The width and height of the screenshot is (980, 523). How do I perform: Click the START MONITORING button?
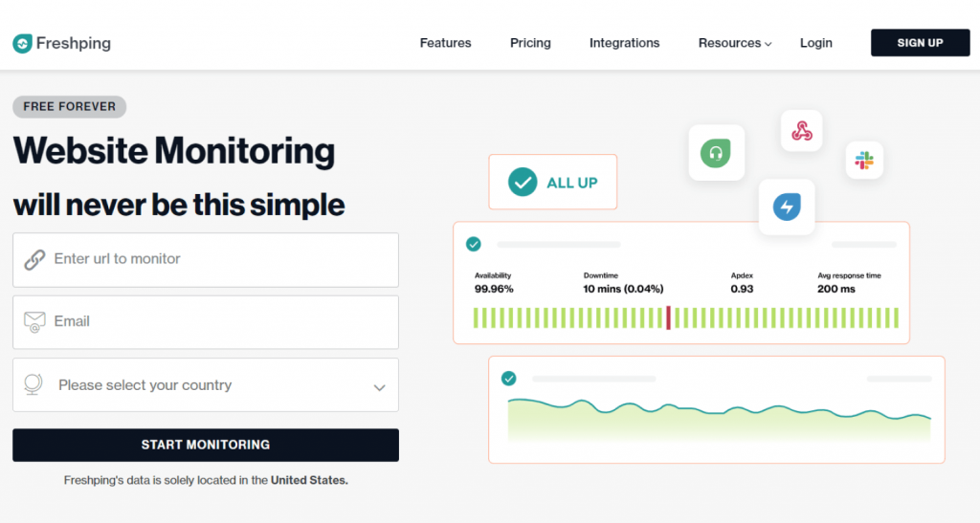click(x=206, y=445)
